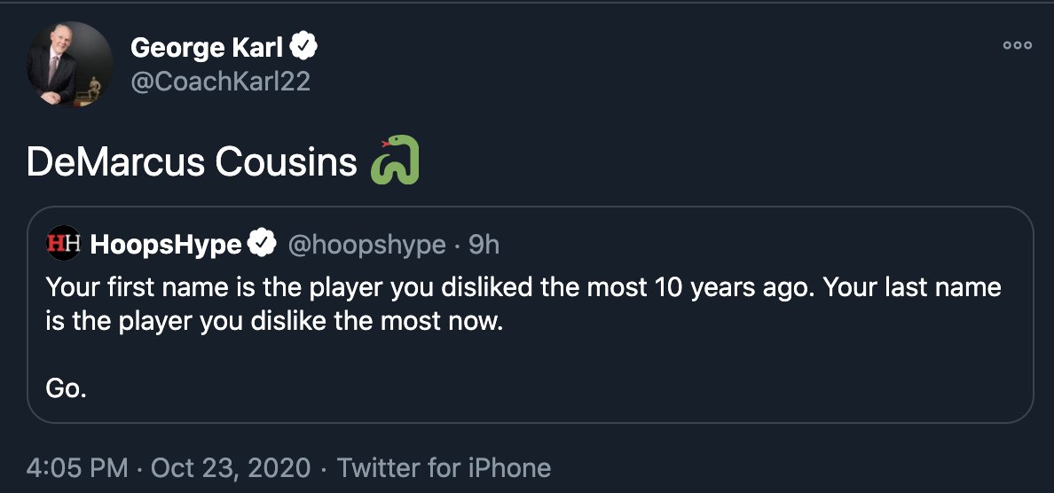Click the 'Go.' text in quoted tweet
The width and height of the screenshot is (1054, 493).
click(x=66, y=387)
